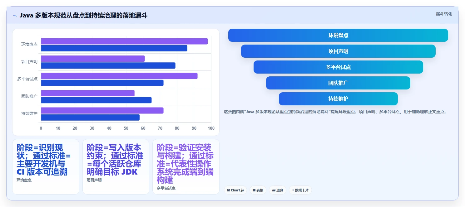Image resolution: width=465 pixels, height=207 pixels.
Task: Click the x-axis tick value 100
Action: 211,128
